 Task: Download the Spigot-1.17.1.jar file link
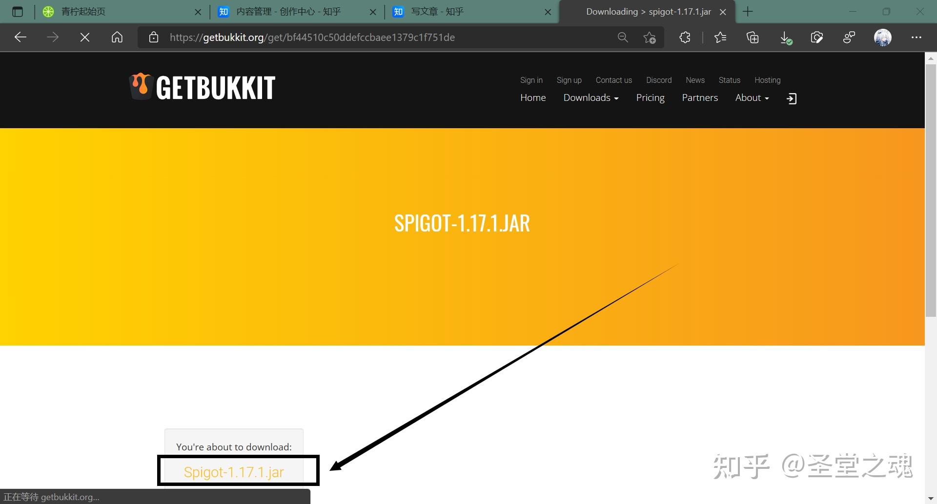(x=234, y=472)
